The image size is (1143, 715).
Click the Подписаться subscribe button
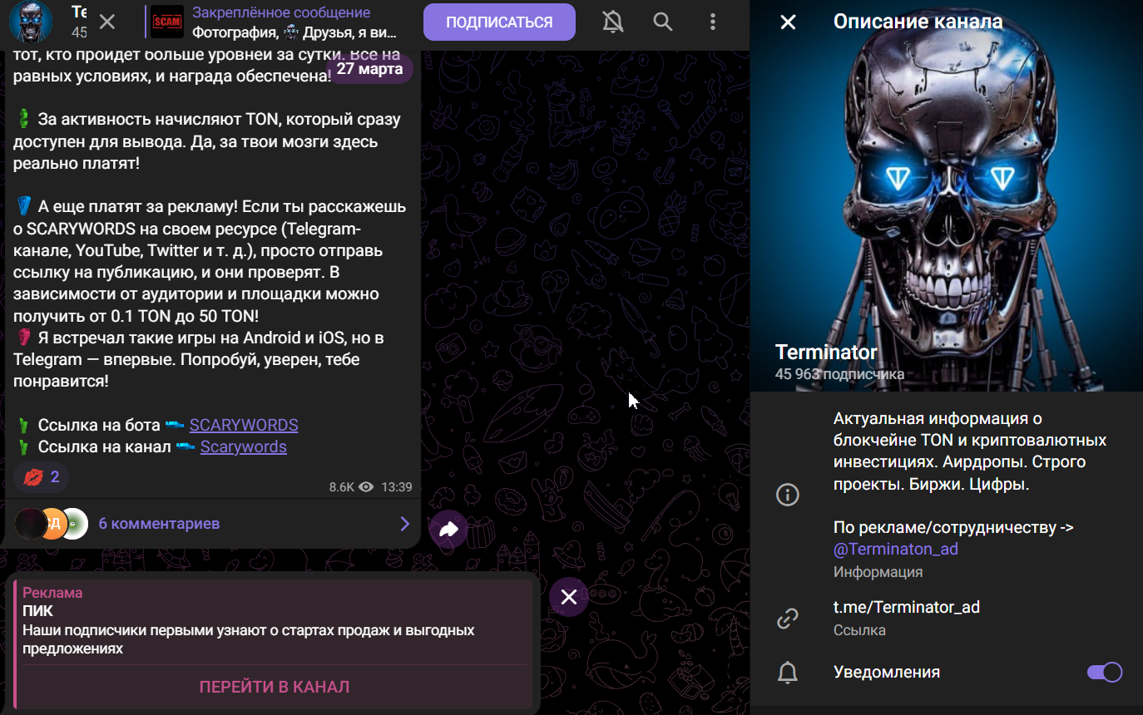click(x=499, y=22)
